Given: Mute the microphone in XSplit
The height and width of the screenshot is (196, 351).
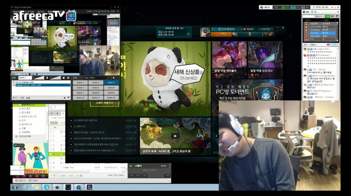Looking at the screenshot, I should (47, 78).
